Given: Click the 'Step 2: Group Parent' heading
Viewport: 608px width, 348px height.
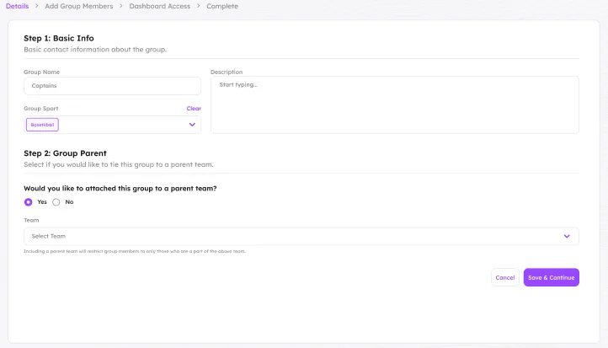Looking at the screenshot, I should [x=65, y=153].
